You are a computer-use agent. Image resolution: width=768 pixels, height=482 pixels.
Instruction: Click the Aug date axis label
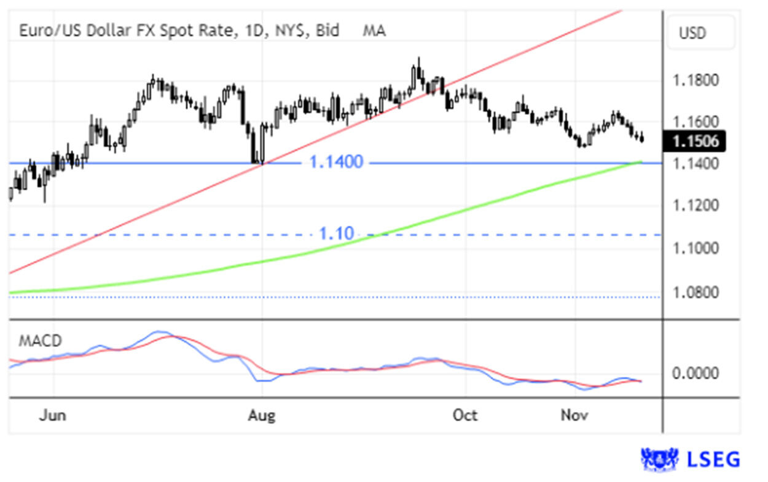tap(262, 415)
